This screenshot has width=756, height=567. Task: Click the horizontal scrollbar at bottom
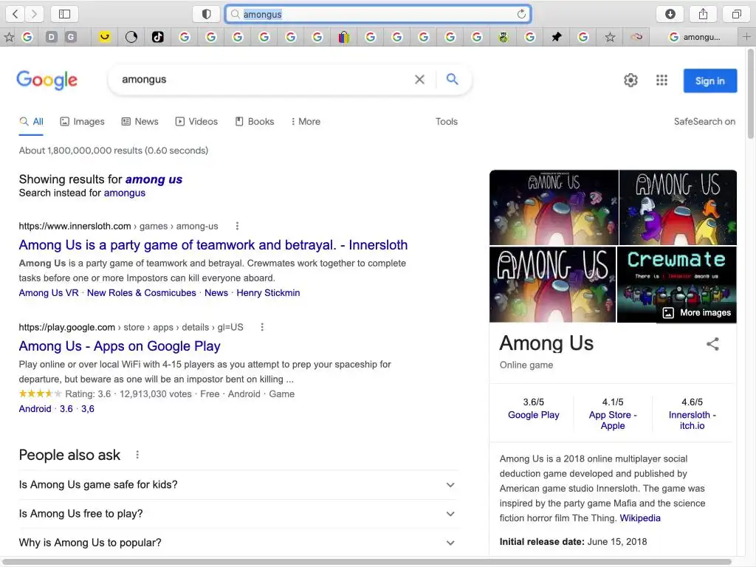coord(368,562)
